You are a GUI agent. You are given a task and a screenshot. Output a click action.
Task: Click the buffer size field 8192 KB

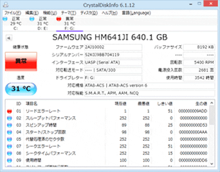click(x=199, y=47)
